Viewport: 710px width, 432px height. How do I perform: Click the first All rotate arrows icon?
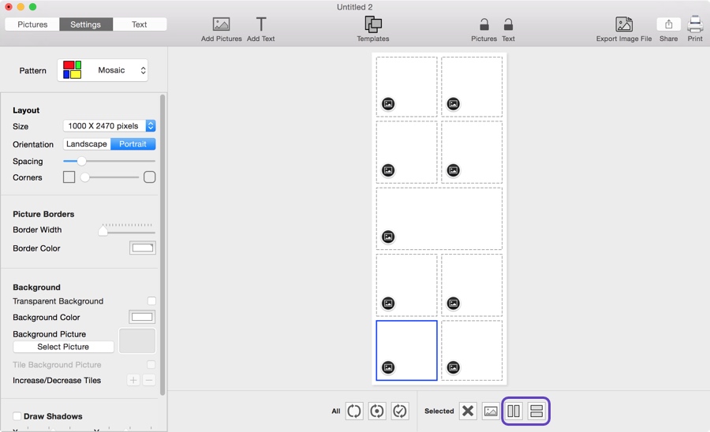pyautogui.click(x=354, y=412)
